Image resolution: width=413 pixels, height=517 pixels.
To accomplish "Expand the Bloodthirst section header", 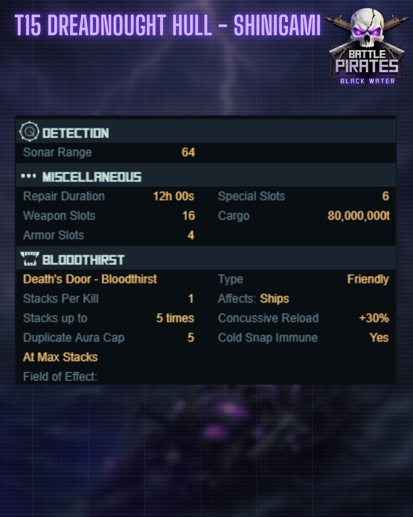I will tap(83, 260).
